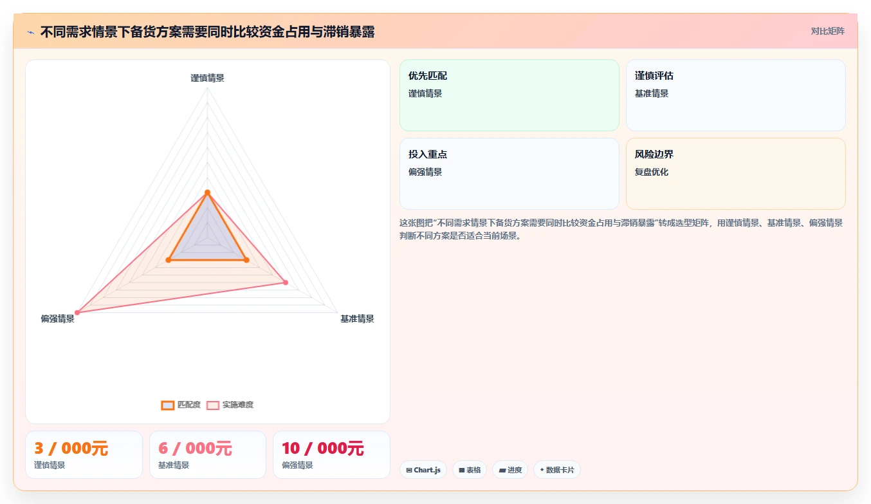Open the 投入重点 card
871x504 pixels.
tap(509, 174)
